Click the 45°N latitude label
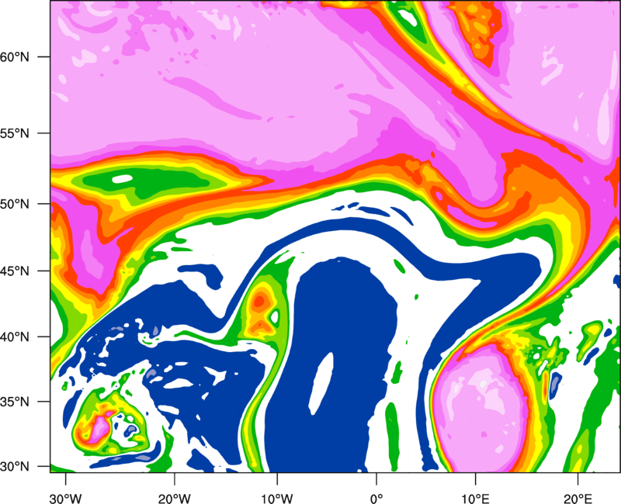This screenshot has width=621, height=504. (15, 271)
